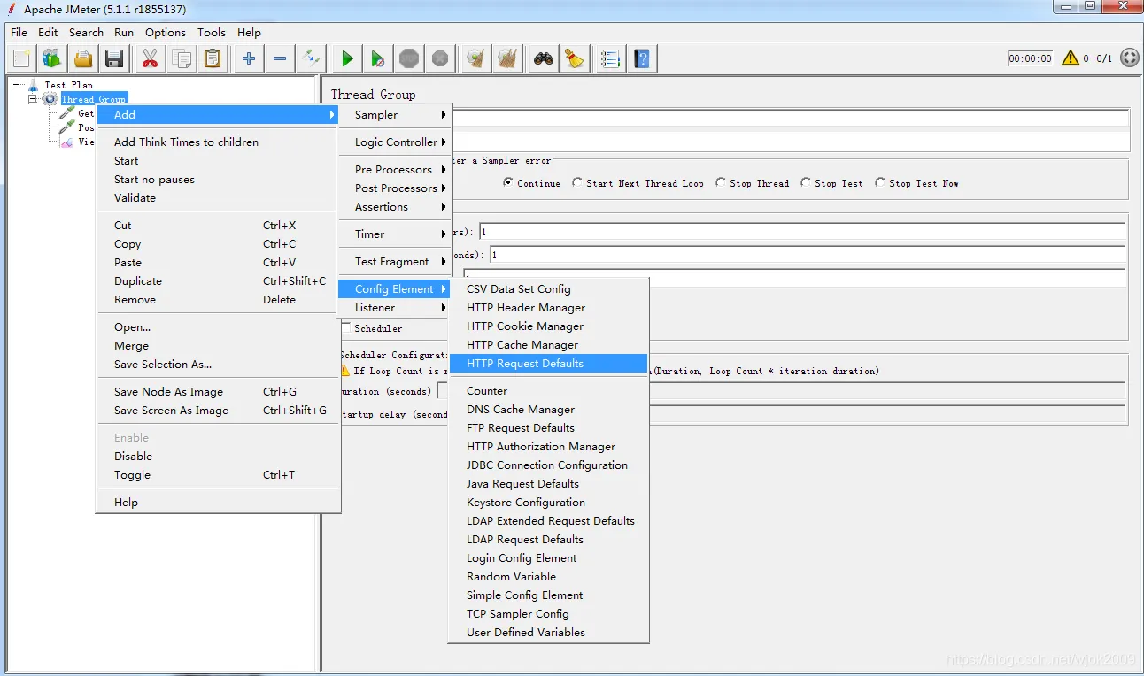Click the Expand All plus icon
1144x676 pixels.
pyautogui.click(x=249, y=59)
